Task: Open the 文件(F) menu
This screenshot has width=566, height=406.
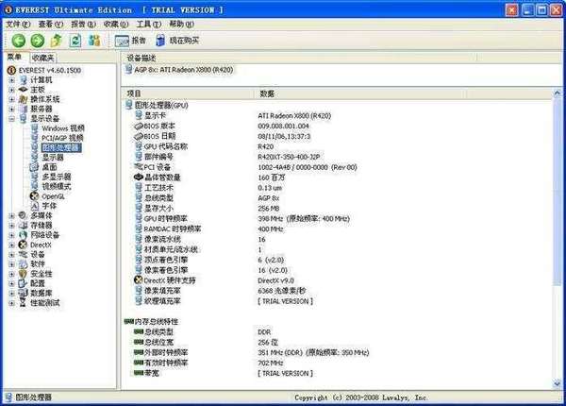Action: pos(18,25)
